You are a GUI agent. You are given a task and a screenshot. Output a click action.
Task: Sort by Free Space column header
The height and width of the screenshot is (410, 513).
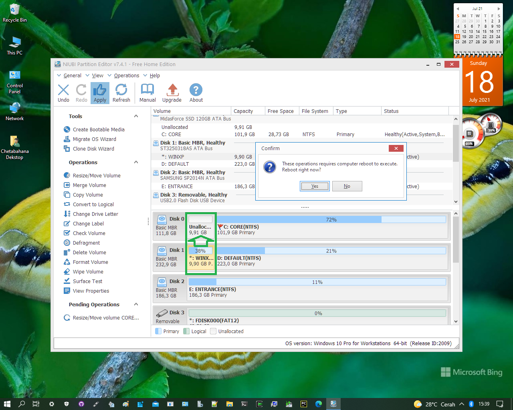click(x=282, y=111)
